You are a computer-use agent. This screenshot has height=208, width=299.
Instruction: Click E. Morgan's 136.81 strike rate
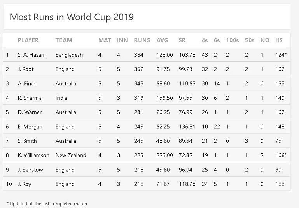click(x=187, y=127)
